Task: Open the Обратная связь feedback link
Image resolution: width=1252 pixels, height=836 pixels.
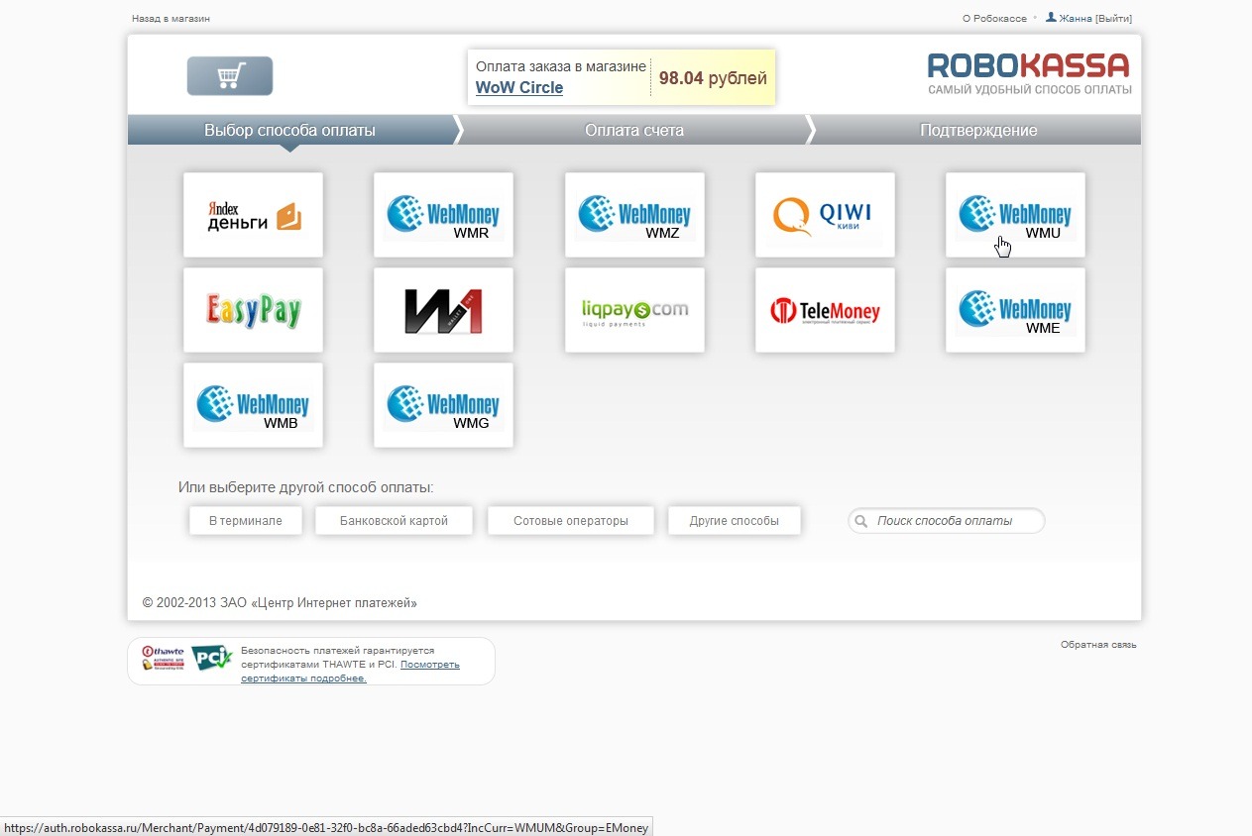Action: tap(1098, 645)
